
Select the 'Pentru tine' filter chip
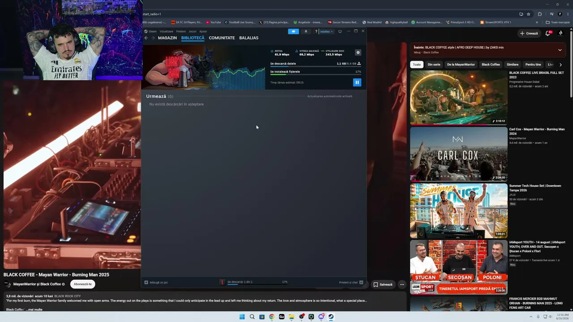533,64
